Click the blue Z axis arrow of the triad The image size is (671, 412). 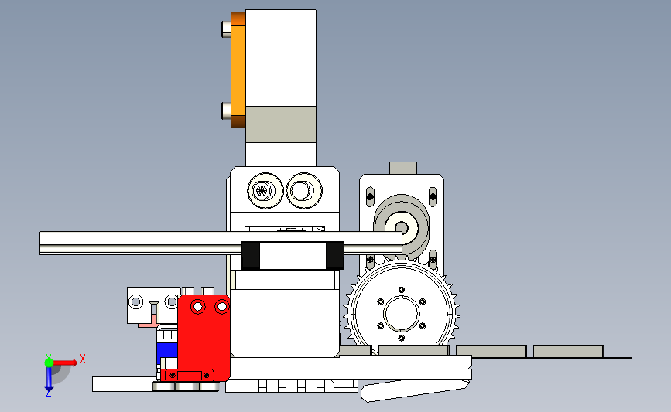(49, 380)
